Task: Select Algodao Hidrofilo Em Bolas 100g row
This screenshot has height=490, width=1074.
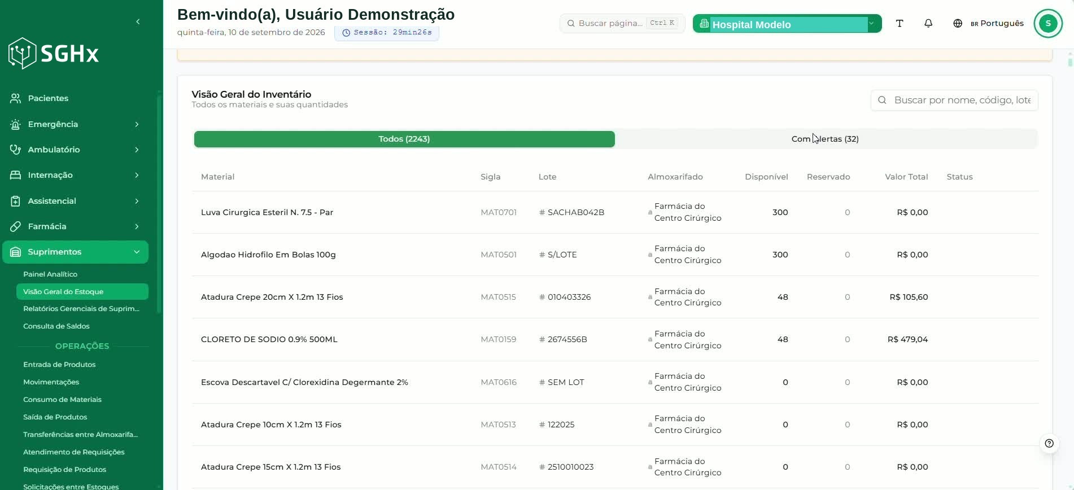Action: coord(615,255)
